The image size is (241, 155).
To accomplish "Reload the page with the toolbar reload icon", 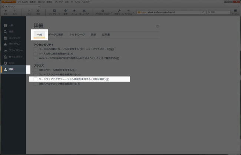I will [x=38, y=12].
